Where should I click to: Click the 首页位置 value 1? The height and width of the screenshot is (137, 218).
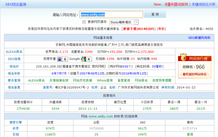(120, 109)
